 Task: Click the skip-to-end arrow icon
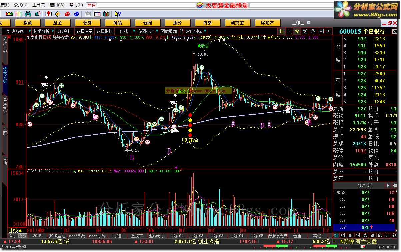tap(329, 31)
